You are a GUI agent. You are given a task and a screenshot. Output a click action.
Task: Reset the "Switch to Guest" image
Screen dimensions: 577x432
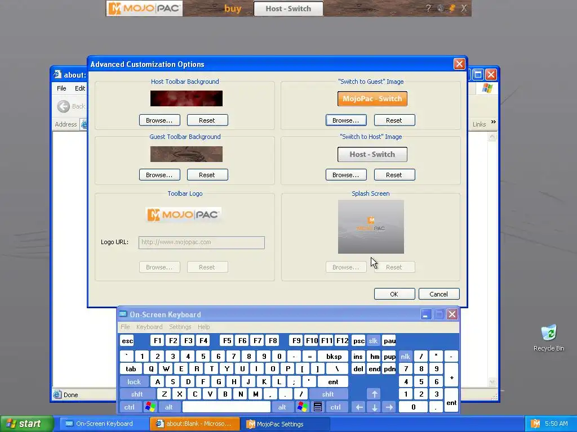(x=394, y=120)
